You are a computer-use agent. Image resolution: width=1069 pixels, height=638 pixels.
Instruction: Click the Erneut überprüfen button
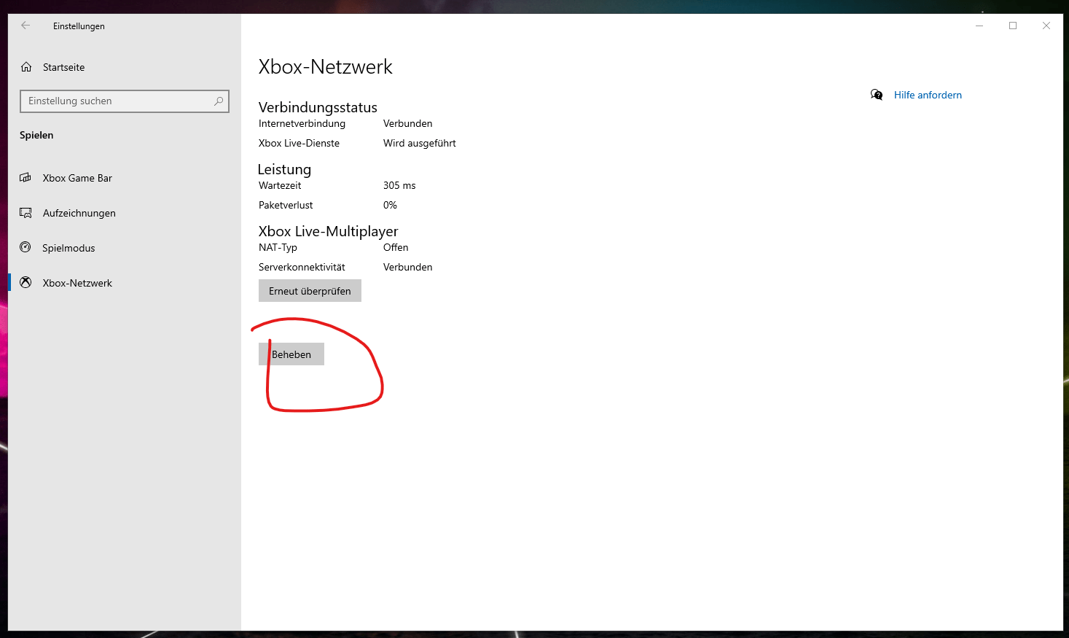tap(310, 291)
